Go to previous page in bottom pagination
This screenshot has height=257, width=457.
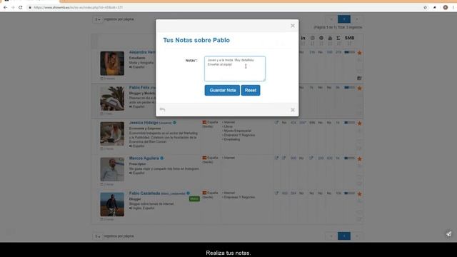tap(331, 236)
